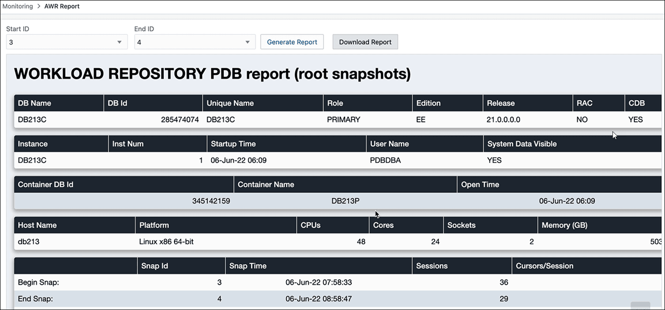The width and height of the screenshot is (665, 310).
Task: Select DB Id value 285474074
Action: [180, 119]
